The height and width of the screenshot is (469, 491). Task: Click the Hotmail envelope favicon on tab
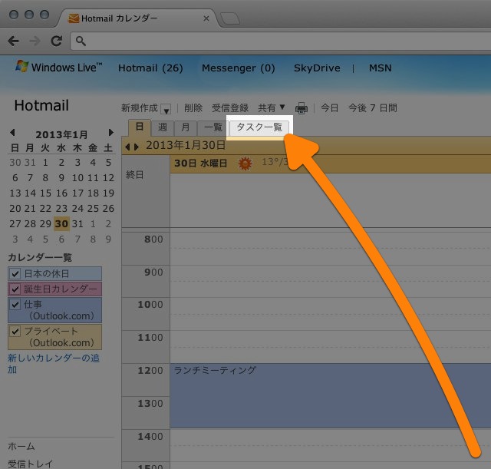coord(74,18)
